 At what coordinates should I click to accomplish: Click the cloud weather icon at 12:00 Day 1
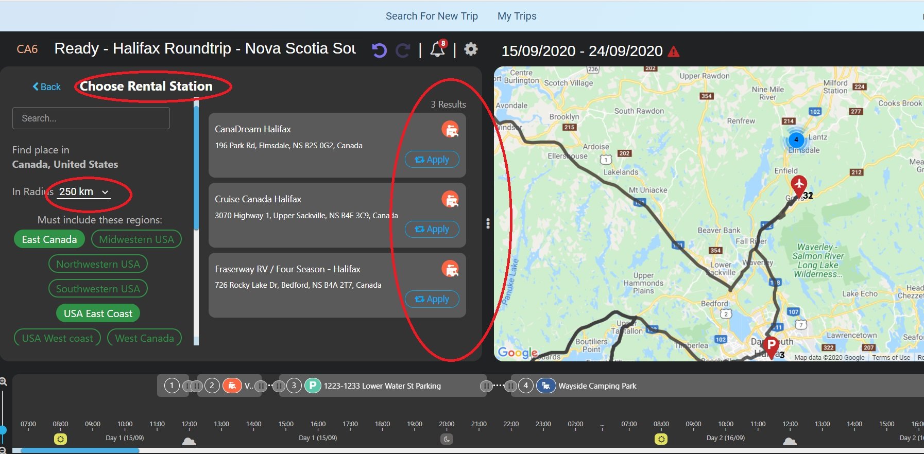tap(189, 441)
